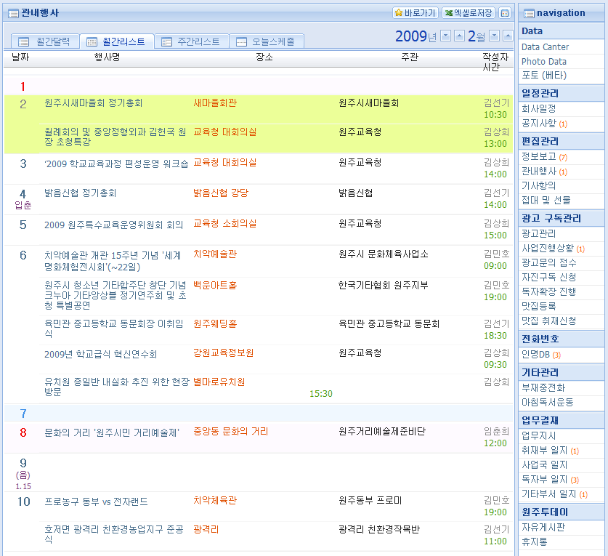The width and height of the screenshot is (608, 556).
Task: Click the navigation panel header icon
Action: pos(529,13)
